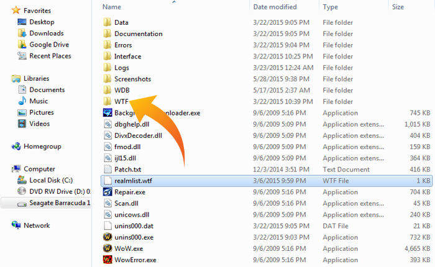Click the realmlist.wtf file icon
435x267 pixels.
[x=108, y=181]
